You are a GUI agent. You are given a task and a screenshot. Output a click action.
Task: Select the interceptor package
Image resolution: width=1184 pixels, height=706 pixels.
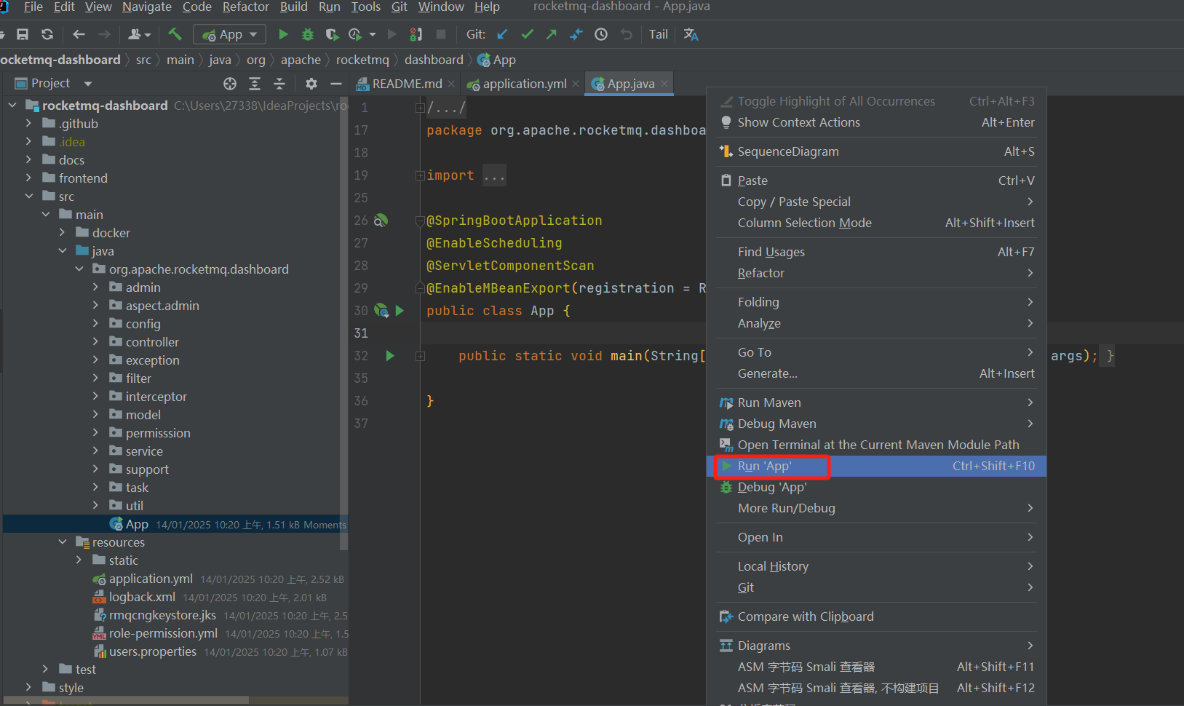(x=156, y=397)
